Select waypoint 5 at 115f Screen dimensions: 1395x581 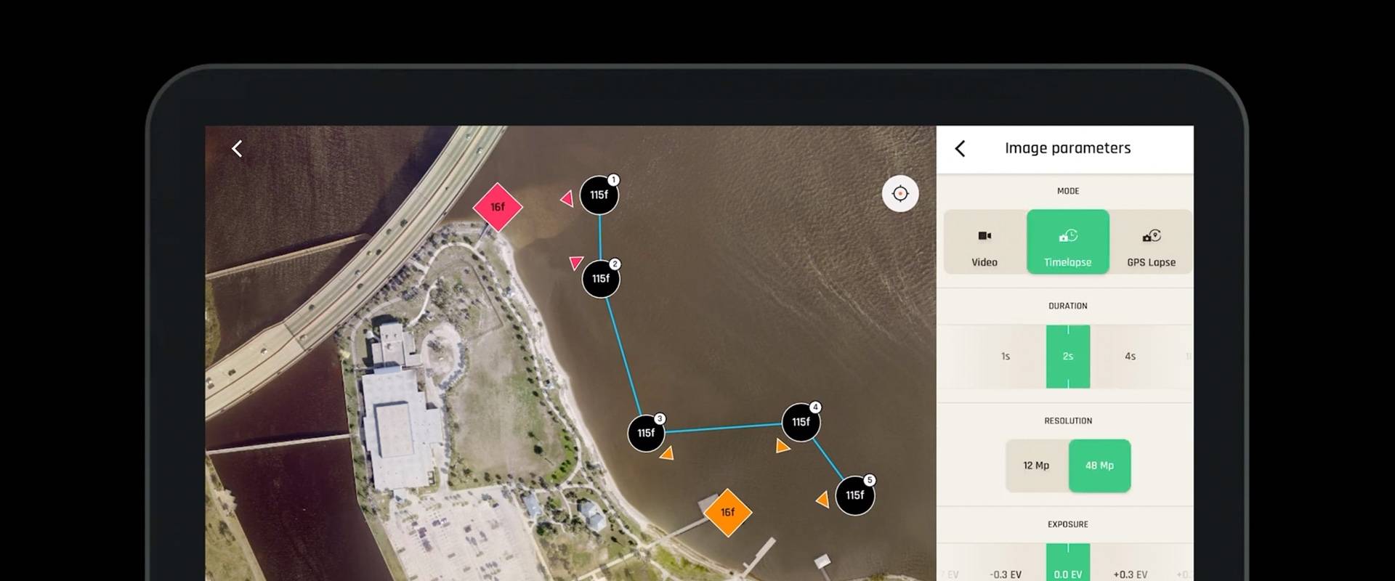point(855,495)
